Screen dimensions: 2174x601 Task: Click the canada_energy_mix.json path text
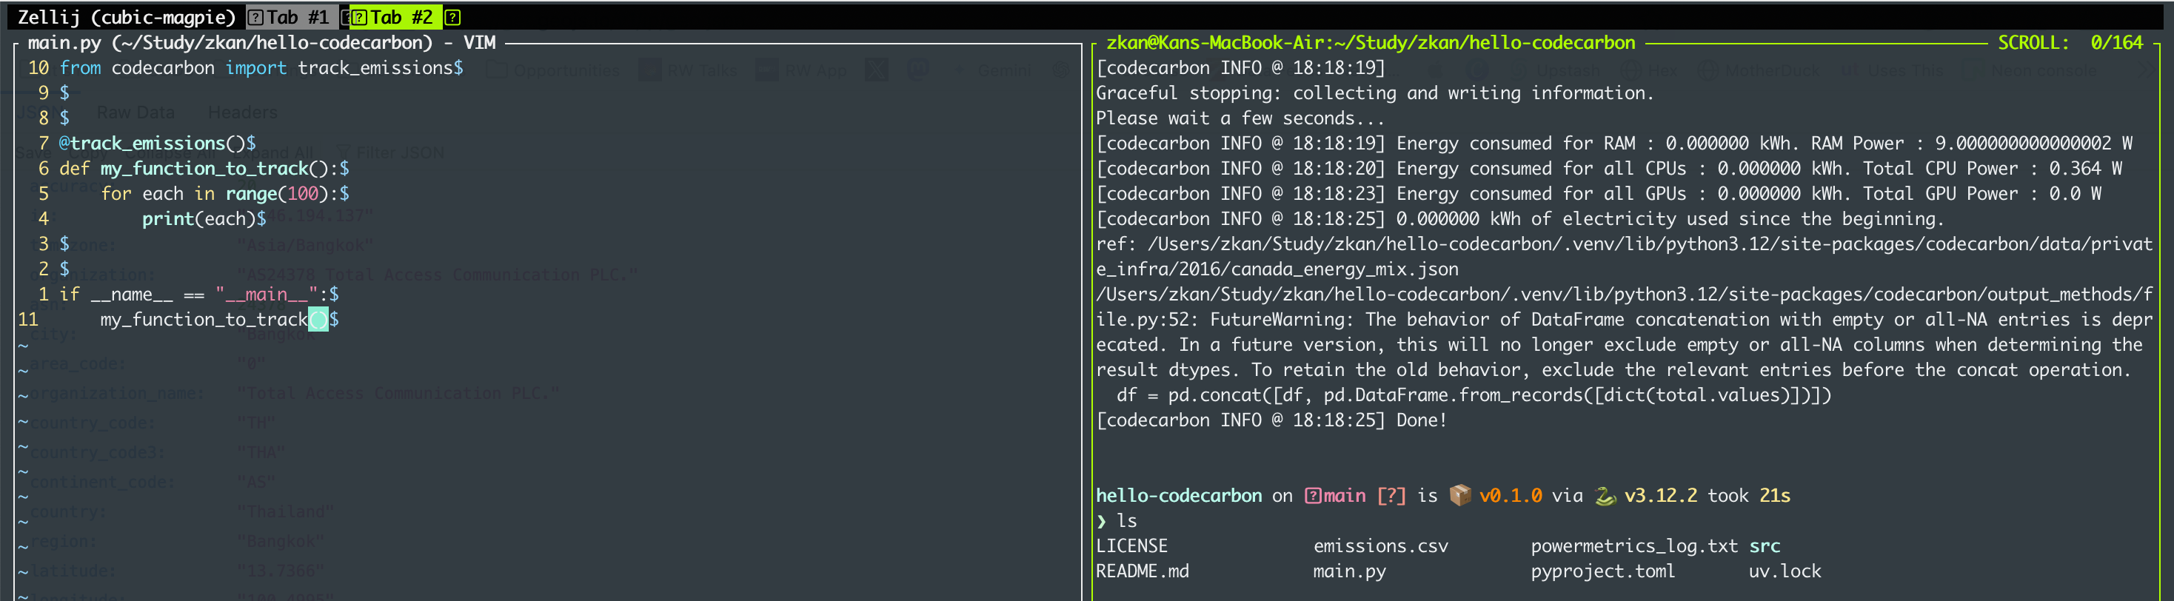1625,257
